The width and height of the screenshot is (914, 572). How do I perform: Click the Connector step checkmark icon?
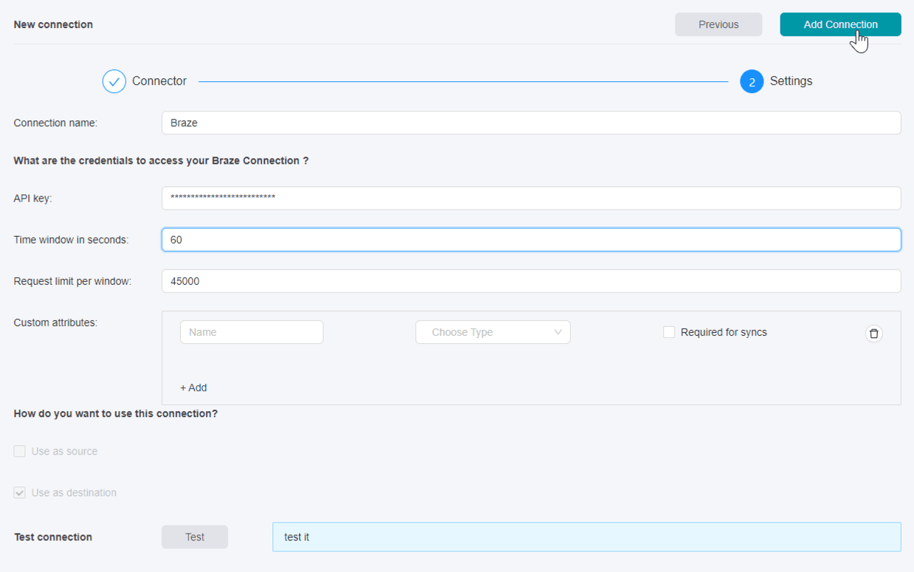click(x=114, y=81)
